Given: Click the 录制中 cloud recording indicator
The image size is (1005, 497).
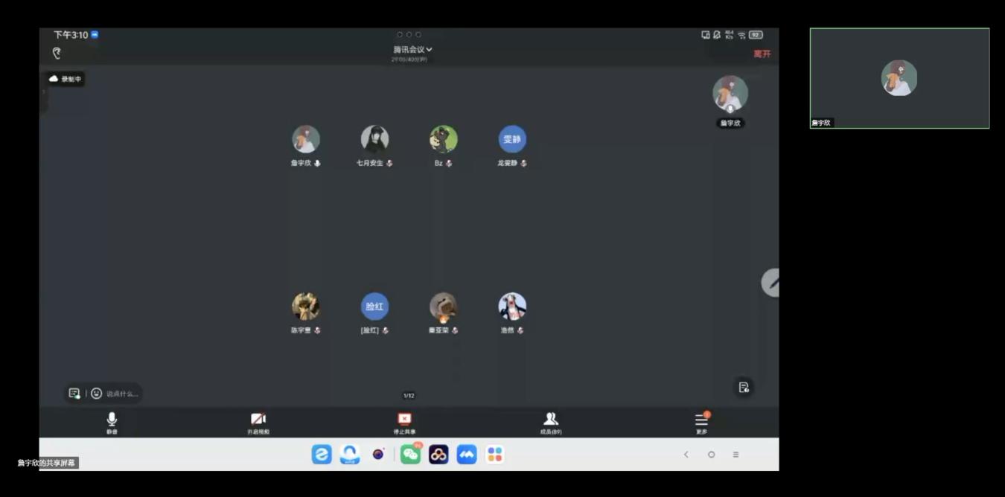Looking at the screenshot, I should (x=66, y=79).
